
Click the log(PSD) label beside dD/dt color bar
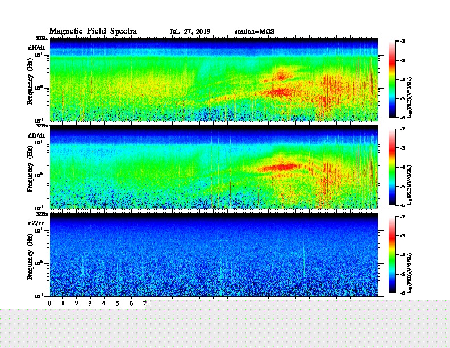click(410, 185)
